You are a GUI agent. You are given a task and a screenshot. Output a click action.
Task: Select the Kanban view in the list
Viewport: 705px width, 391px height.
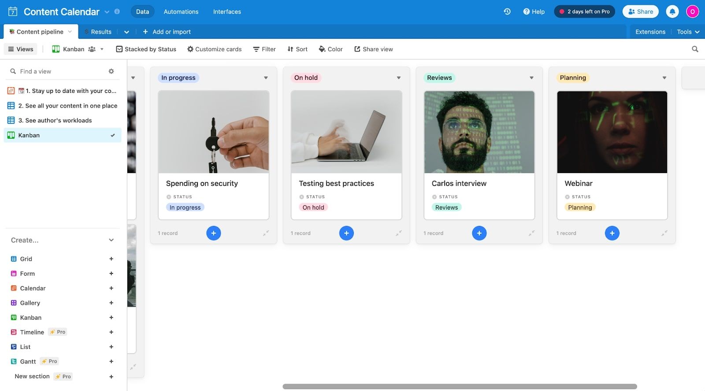pos(62,135)
